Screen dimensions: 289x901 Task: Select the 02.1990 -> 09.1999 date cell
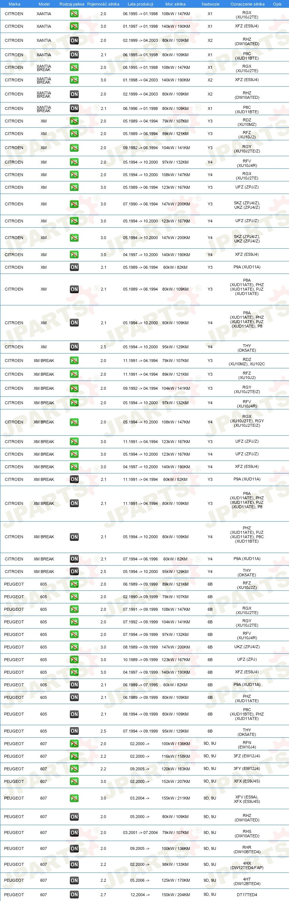(x=140, y=597)
